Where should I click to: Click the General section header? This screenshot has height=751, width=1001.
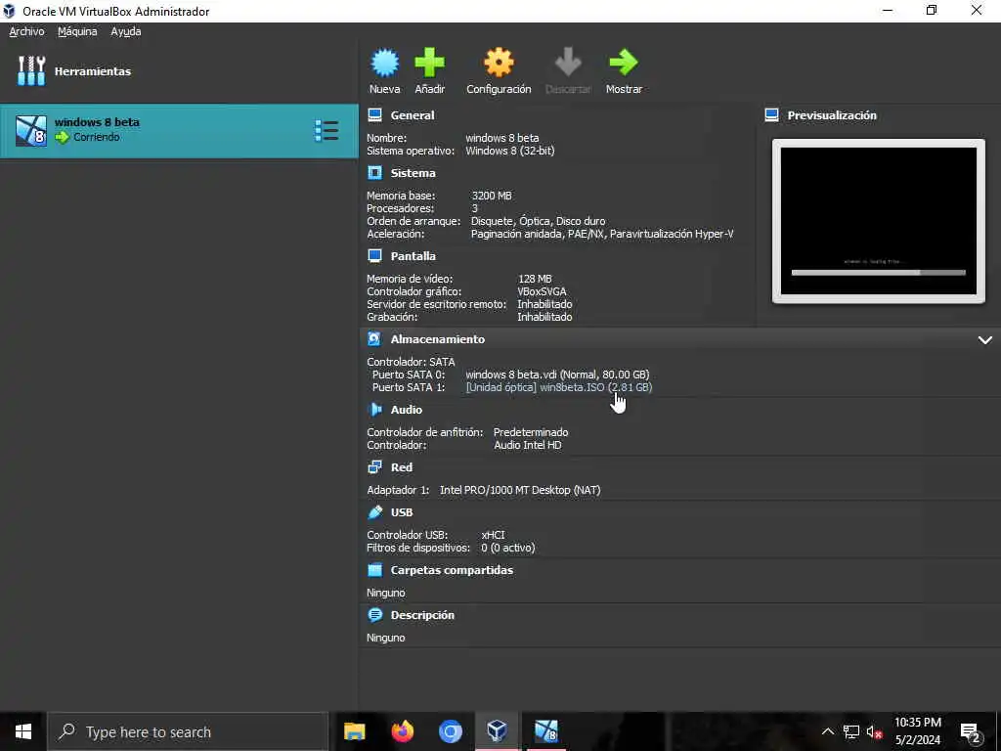tap(413, 115)
